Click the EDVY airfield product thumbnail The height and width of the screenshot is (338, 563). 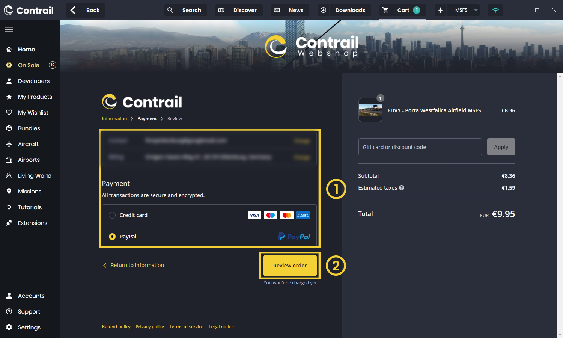370,110
